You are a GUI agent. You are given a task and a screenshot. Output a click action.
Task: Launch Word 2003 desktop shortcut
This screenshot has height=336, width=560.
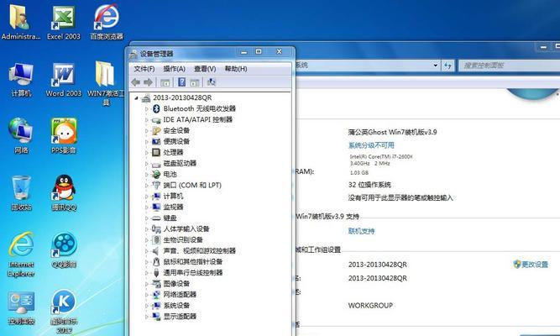(64, 79)
